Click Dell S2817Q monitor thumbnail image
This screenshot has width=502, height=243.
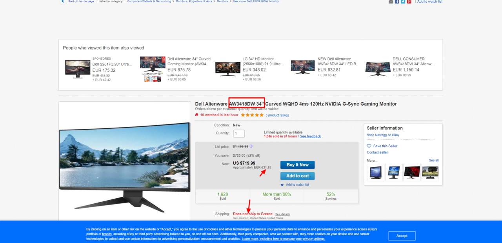[x=78, y=69]
